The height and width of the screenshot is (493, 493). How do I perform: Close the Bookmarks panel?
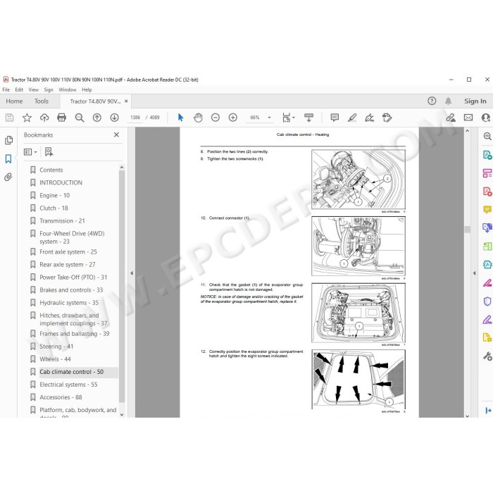pyautogui.click(x=116, y=135)
